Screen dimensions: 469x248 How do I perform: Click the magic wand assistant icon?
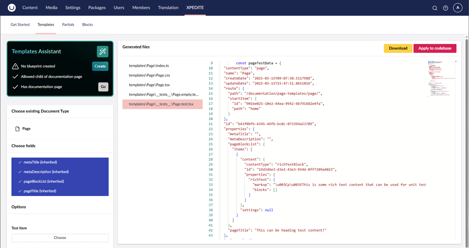point(102,52)
